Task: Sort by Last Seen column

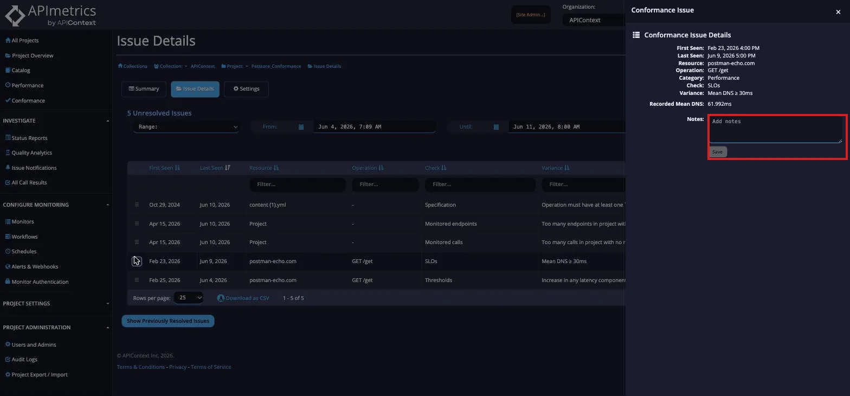Action: click(x=215, y=168)
